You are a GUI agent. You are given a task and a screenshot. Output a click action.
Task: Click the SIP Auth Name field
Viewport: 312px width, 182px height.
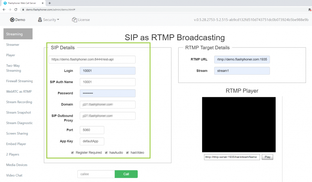pyautogui.click(x=108, y=82)
